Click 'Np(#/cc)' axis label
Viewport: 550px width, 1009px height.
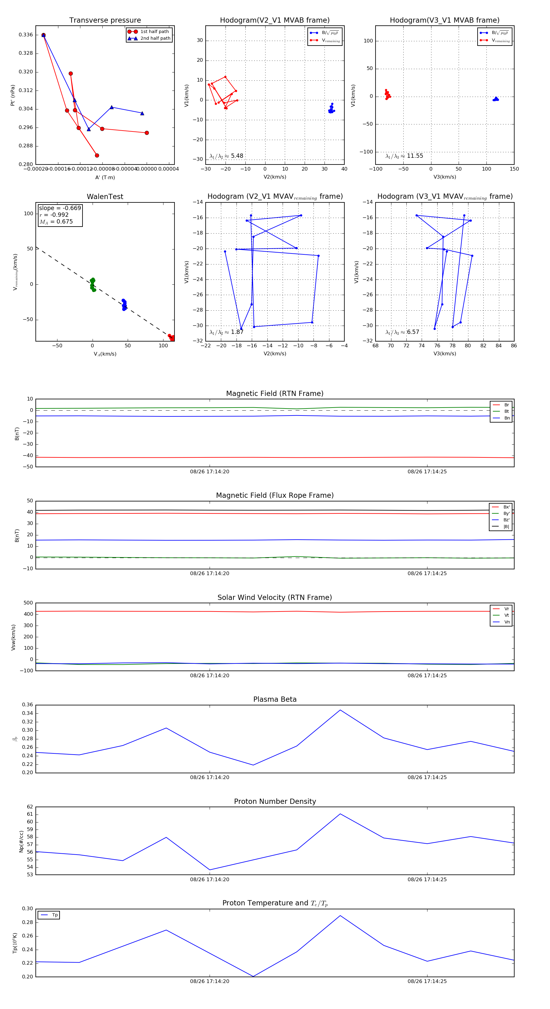pos(21,841)
